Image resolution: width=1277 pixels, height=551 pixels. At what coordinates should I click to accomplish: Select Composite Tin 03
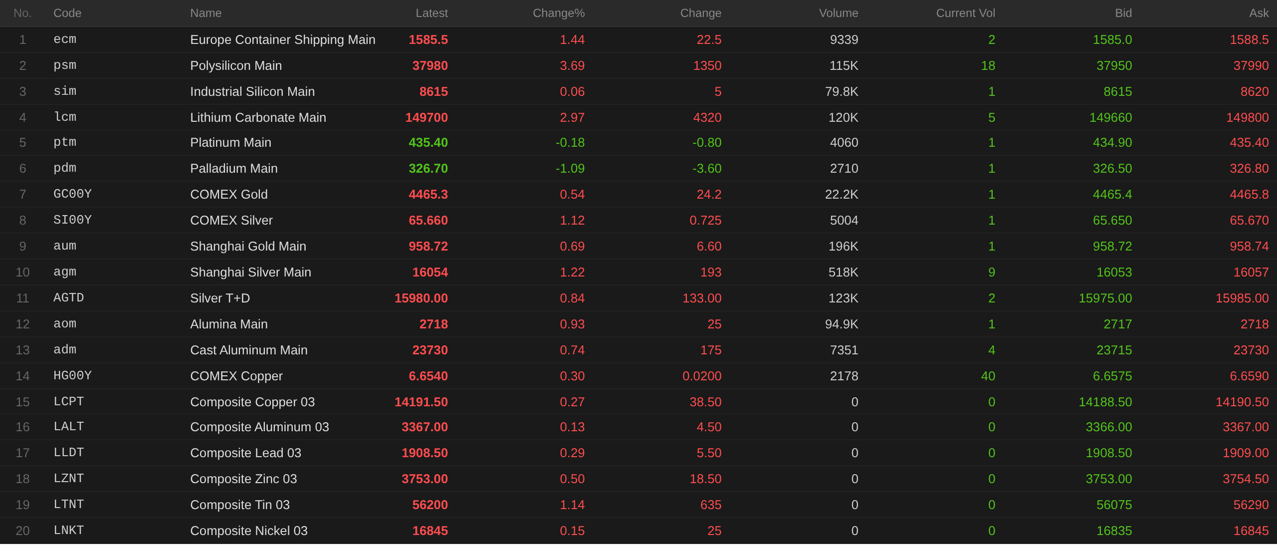tap(638, 505)
